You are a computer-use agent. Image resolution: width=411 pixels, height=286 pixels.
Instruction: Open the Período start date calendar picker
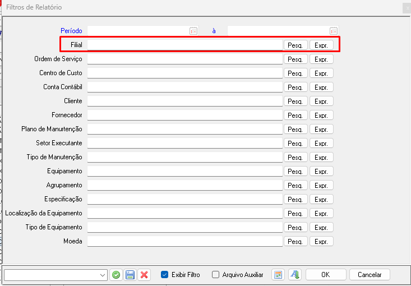click(193, 31)
